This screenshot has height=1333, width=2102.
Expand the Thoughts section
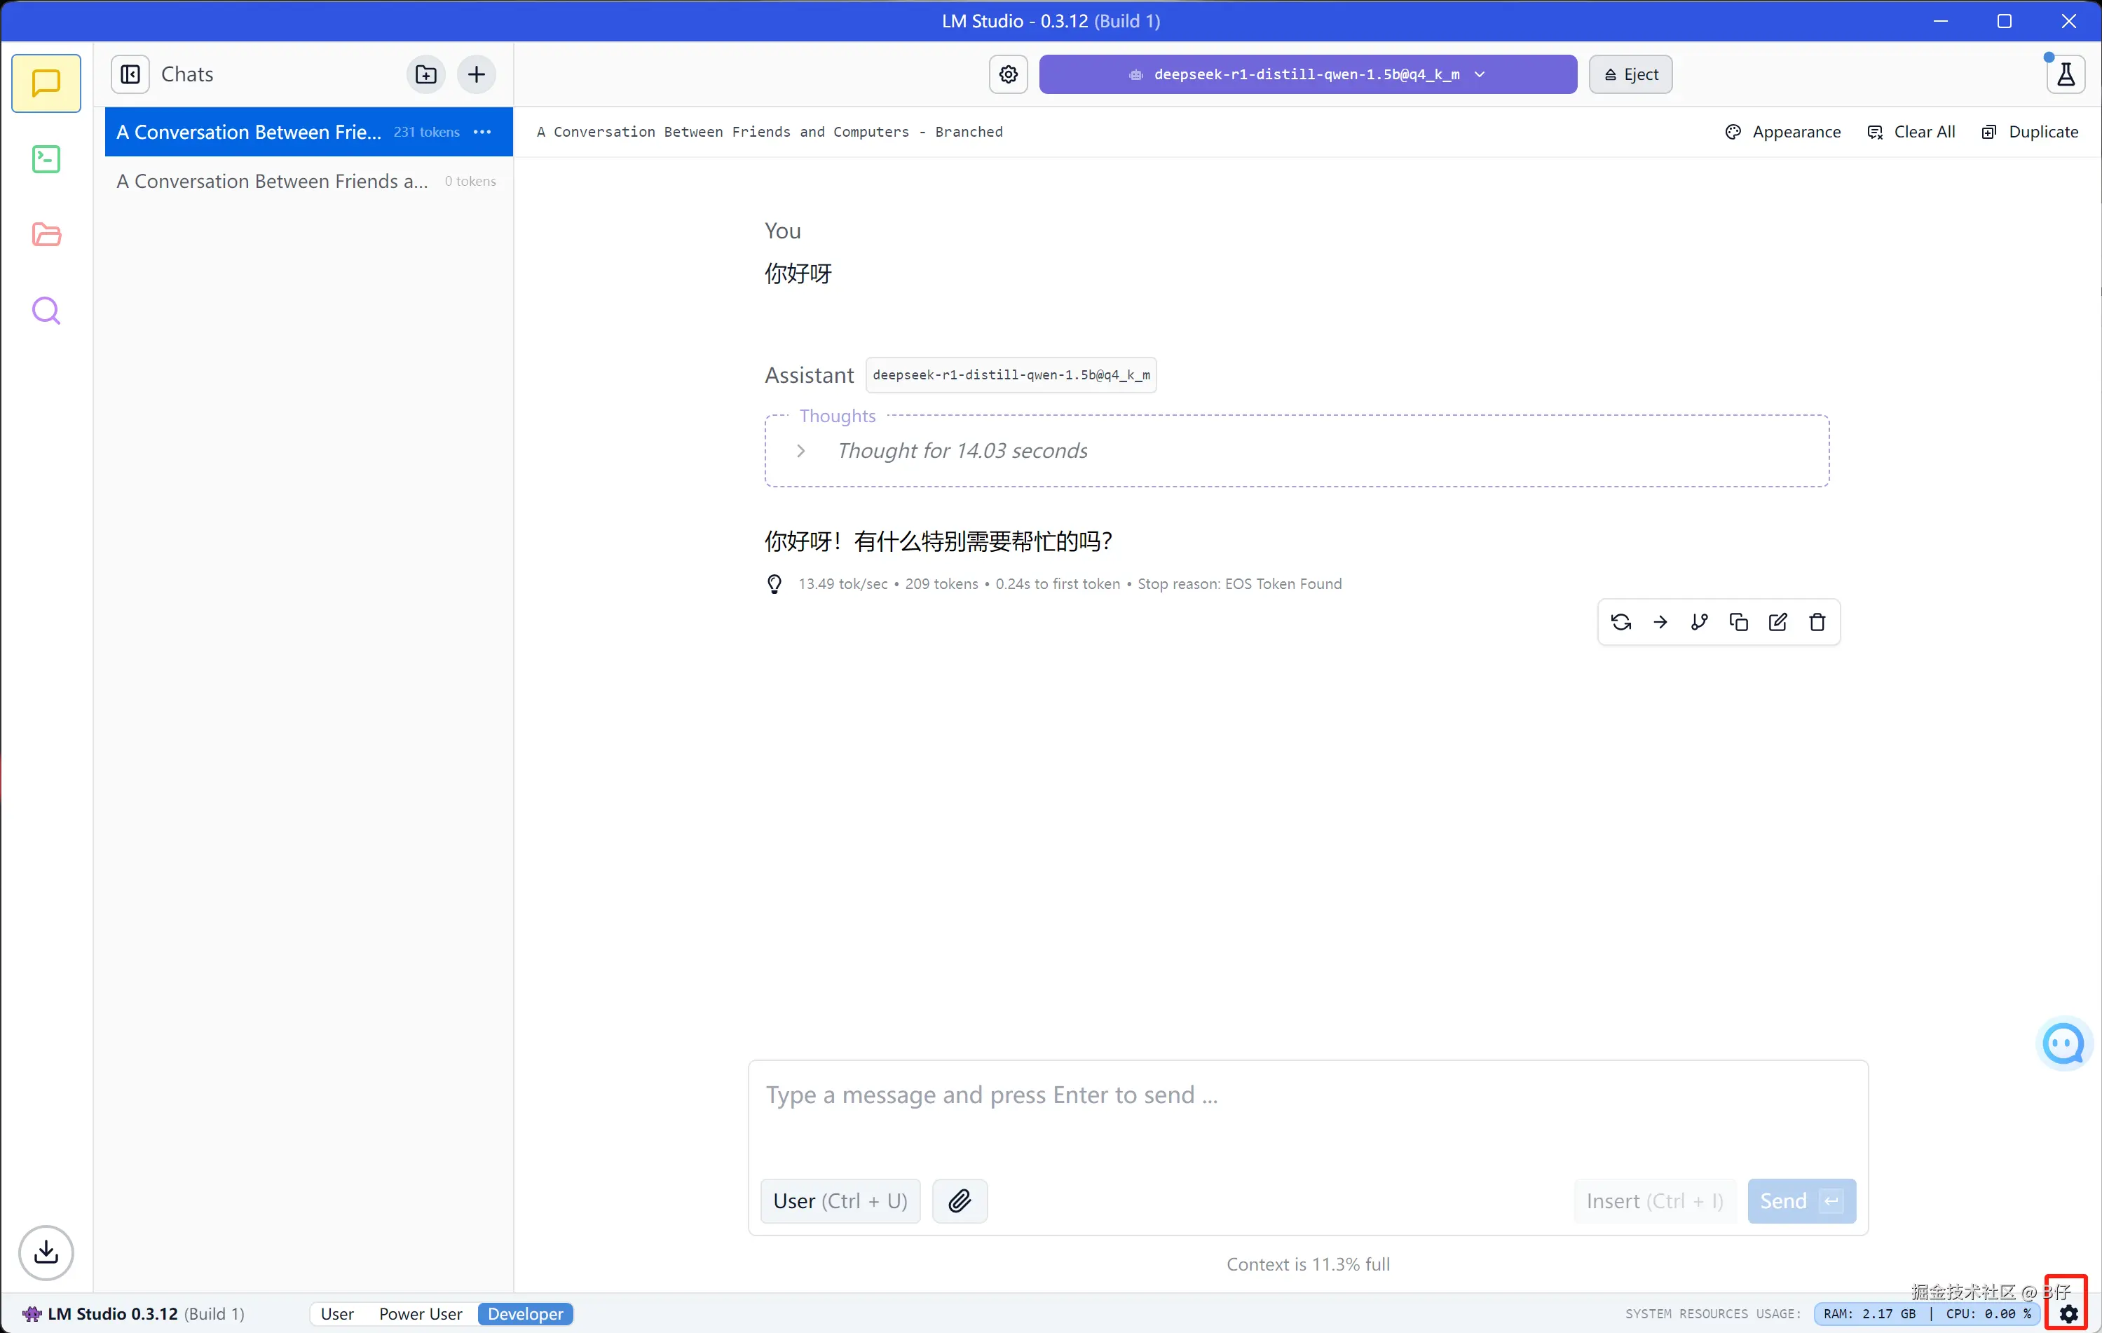pyautogui.click(x=800, y=451)
